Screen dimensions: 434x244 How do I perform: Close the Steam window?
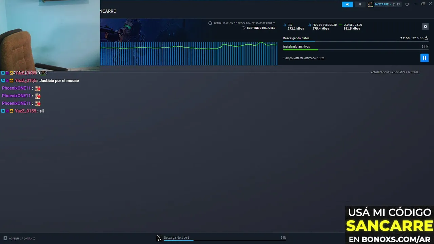pyautogui.click(x=431, y=4)
